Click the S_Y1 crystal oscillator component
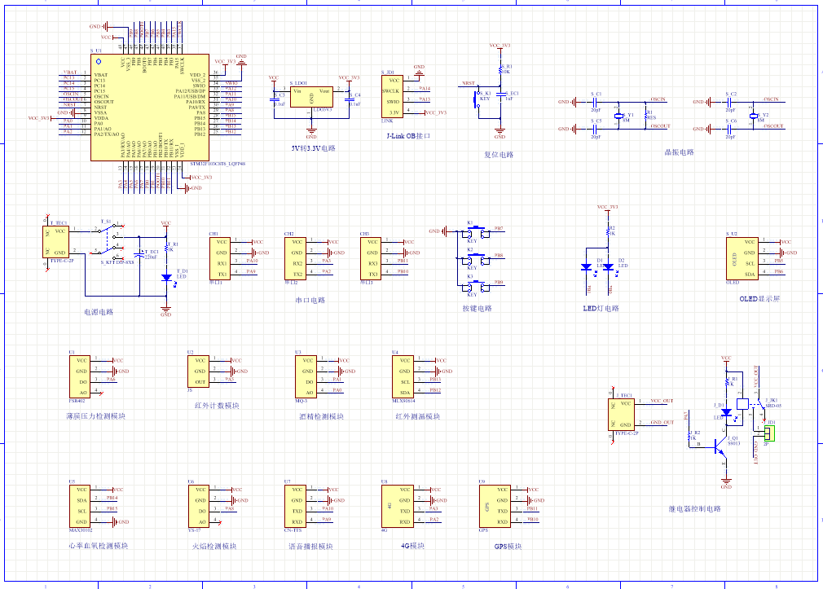 618,116
